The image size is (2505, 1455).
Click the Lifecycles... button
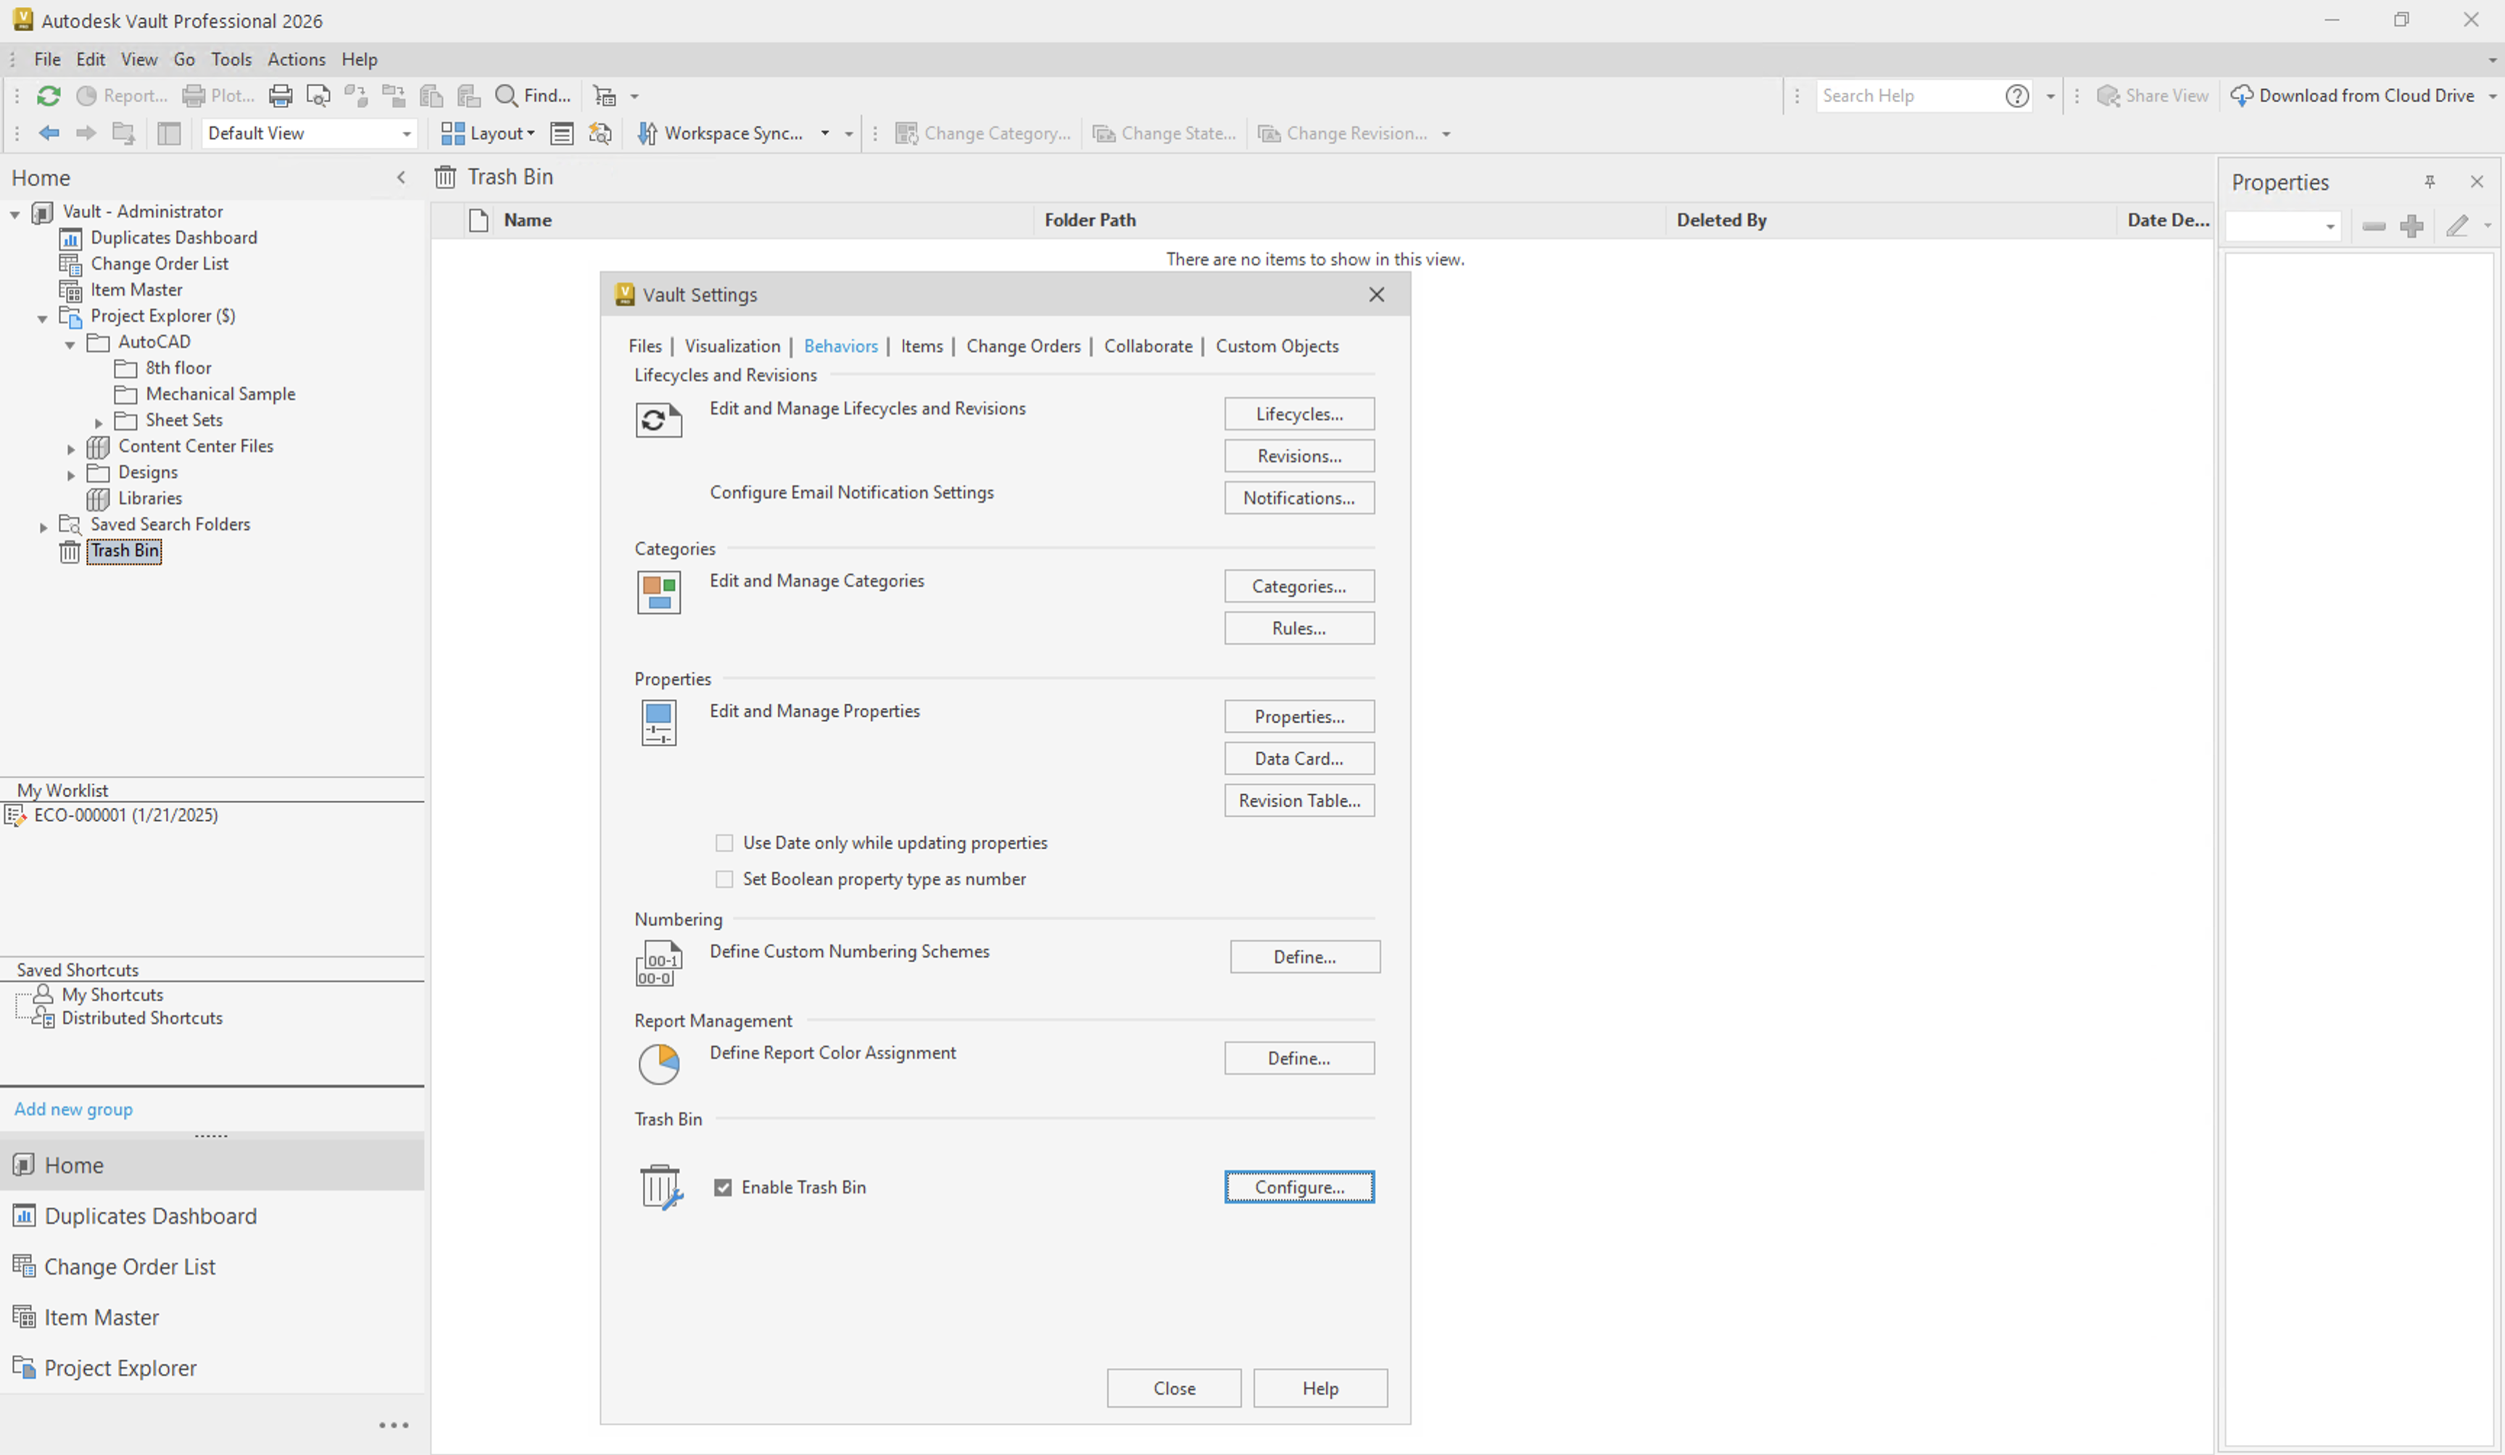click(1299, 413)
